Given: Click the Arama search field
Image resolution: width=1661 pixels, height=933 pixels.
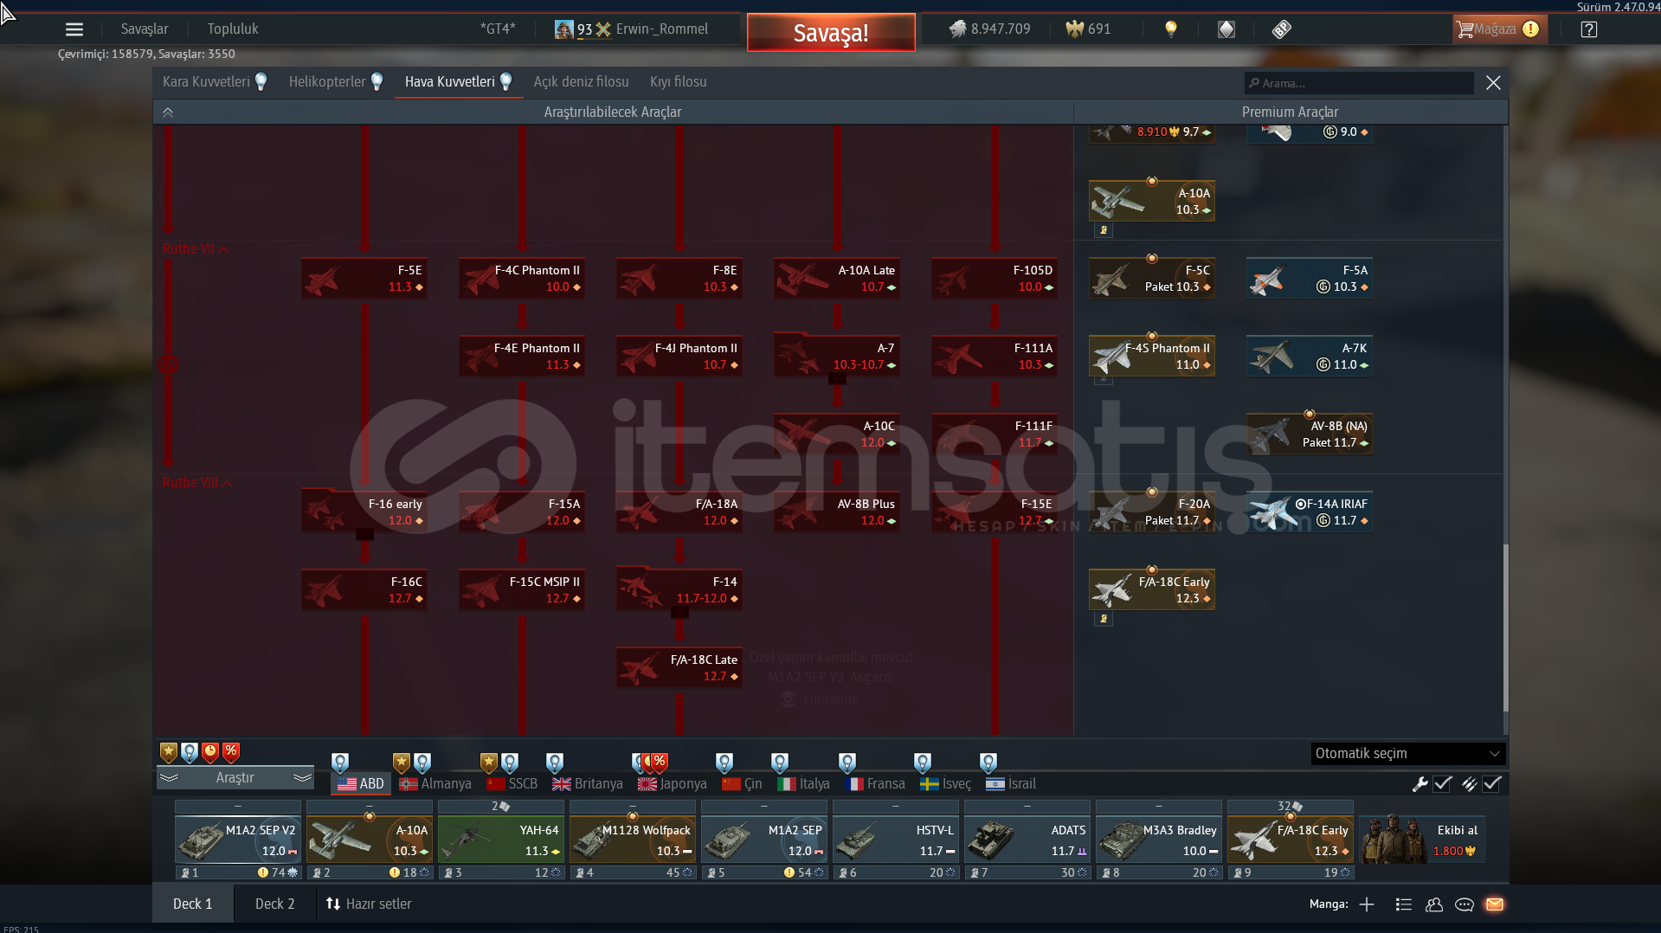Looking at the screenshot, I should point(1359,83).
